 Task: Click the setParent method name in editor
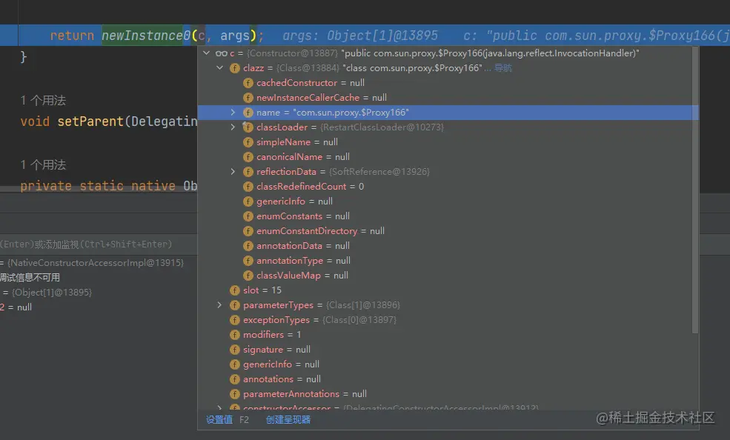click(90, 121)
